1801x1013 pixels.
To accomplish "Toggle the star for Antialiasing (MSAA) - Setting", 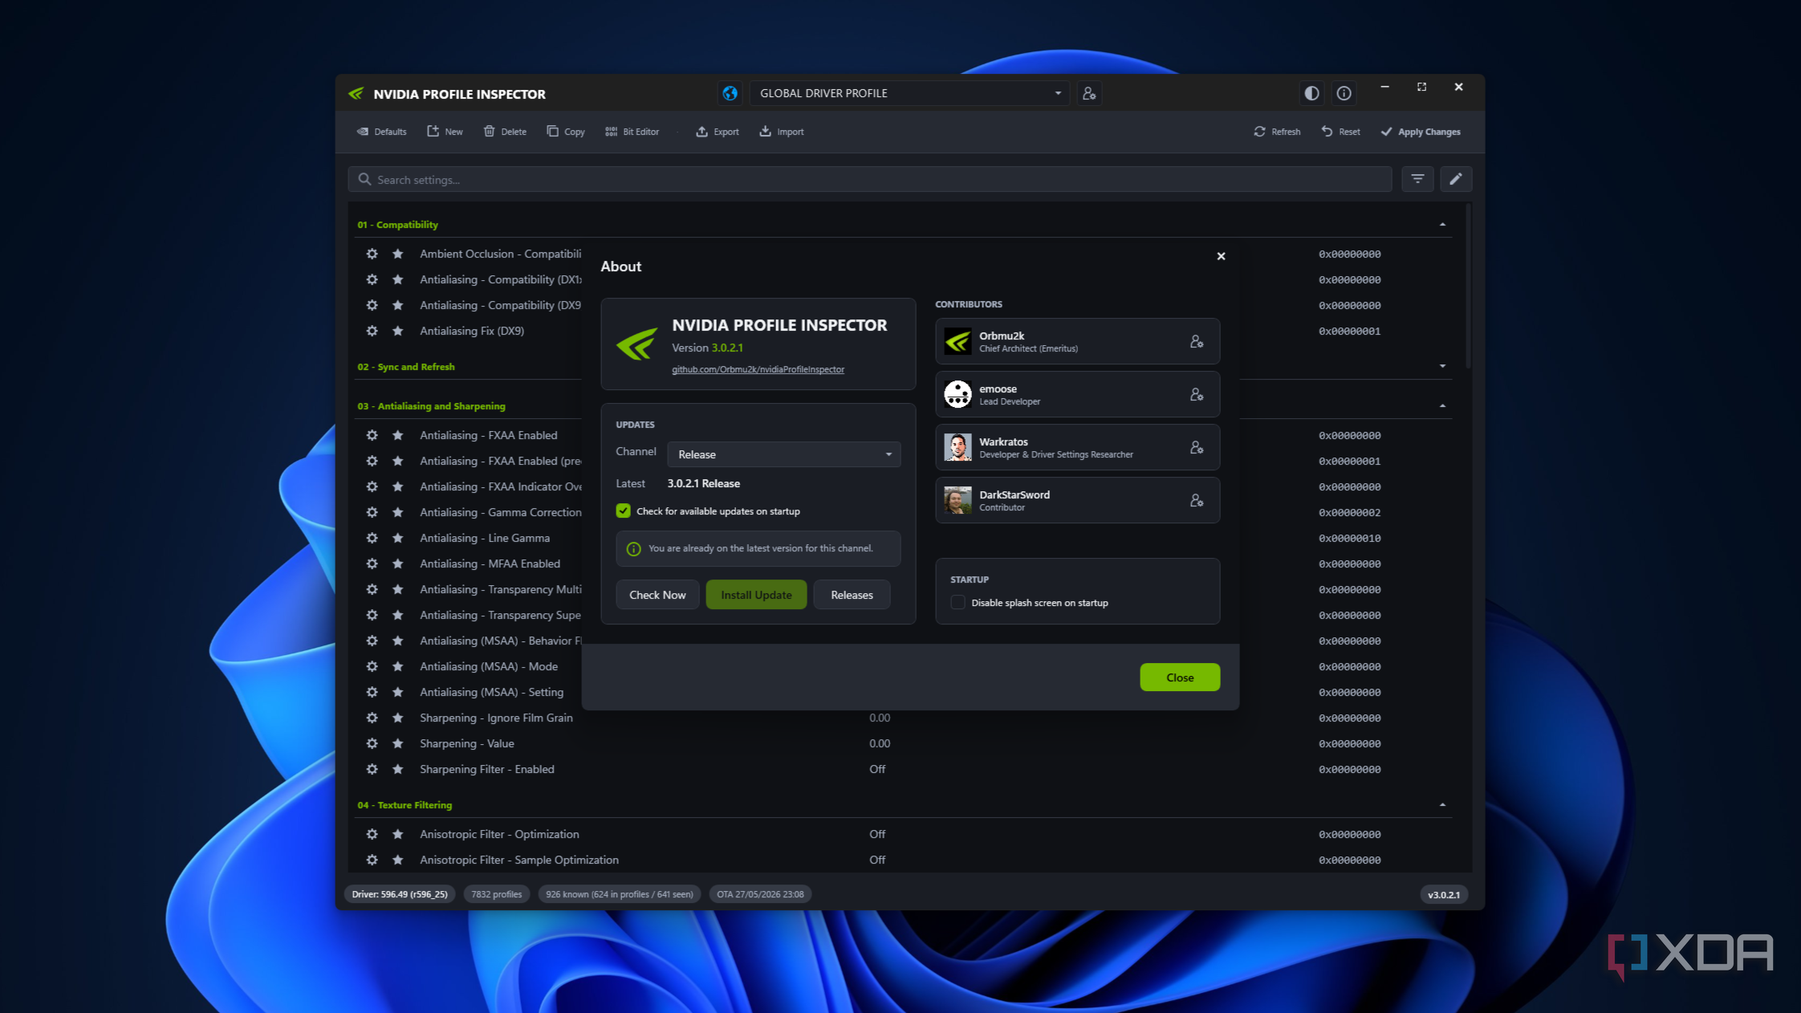I will point(397,692).
